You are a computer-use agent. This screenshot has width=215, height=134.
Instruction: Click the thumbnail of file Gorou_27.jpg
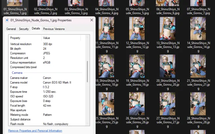(168, 103)
